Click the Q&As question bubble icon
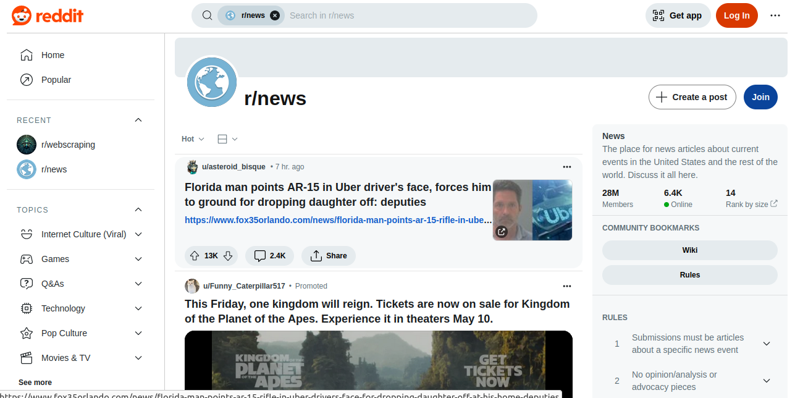This screenshot has width=795, height=398. [x=27, y=284]
